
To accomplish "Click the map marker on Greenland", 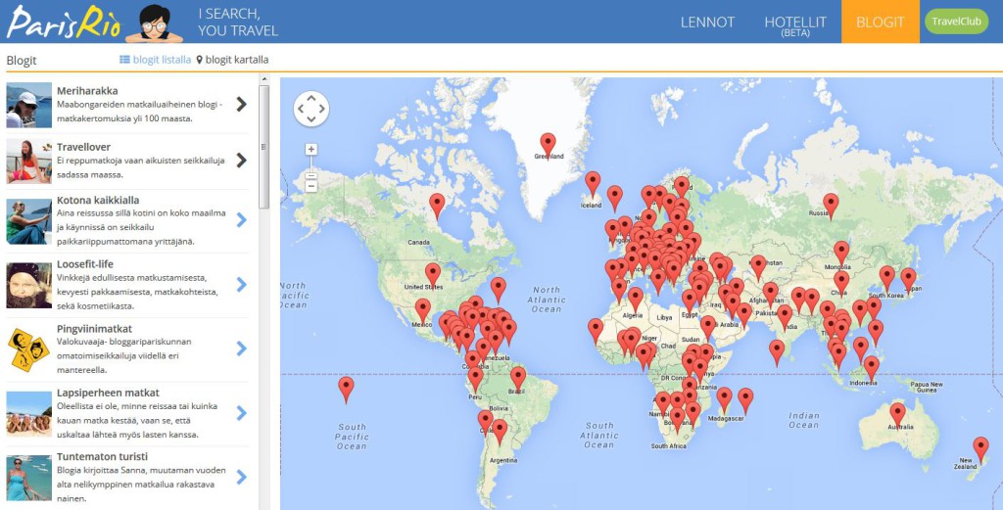I will [548, 144].
